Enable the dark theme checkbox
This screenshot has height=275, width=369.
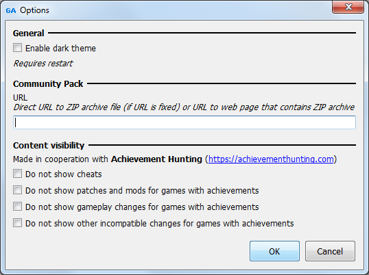(x=17, y=48)
